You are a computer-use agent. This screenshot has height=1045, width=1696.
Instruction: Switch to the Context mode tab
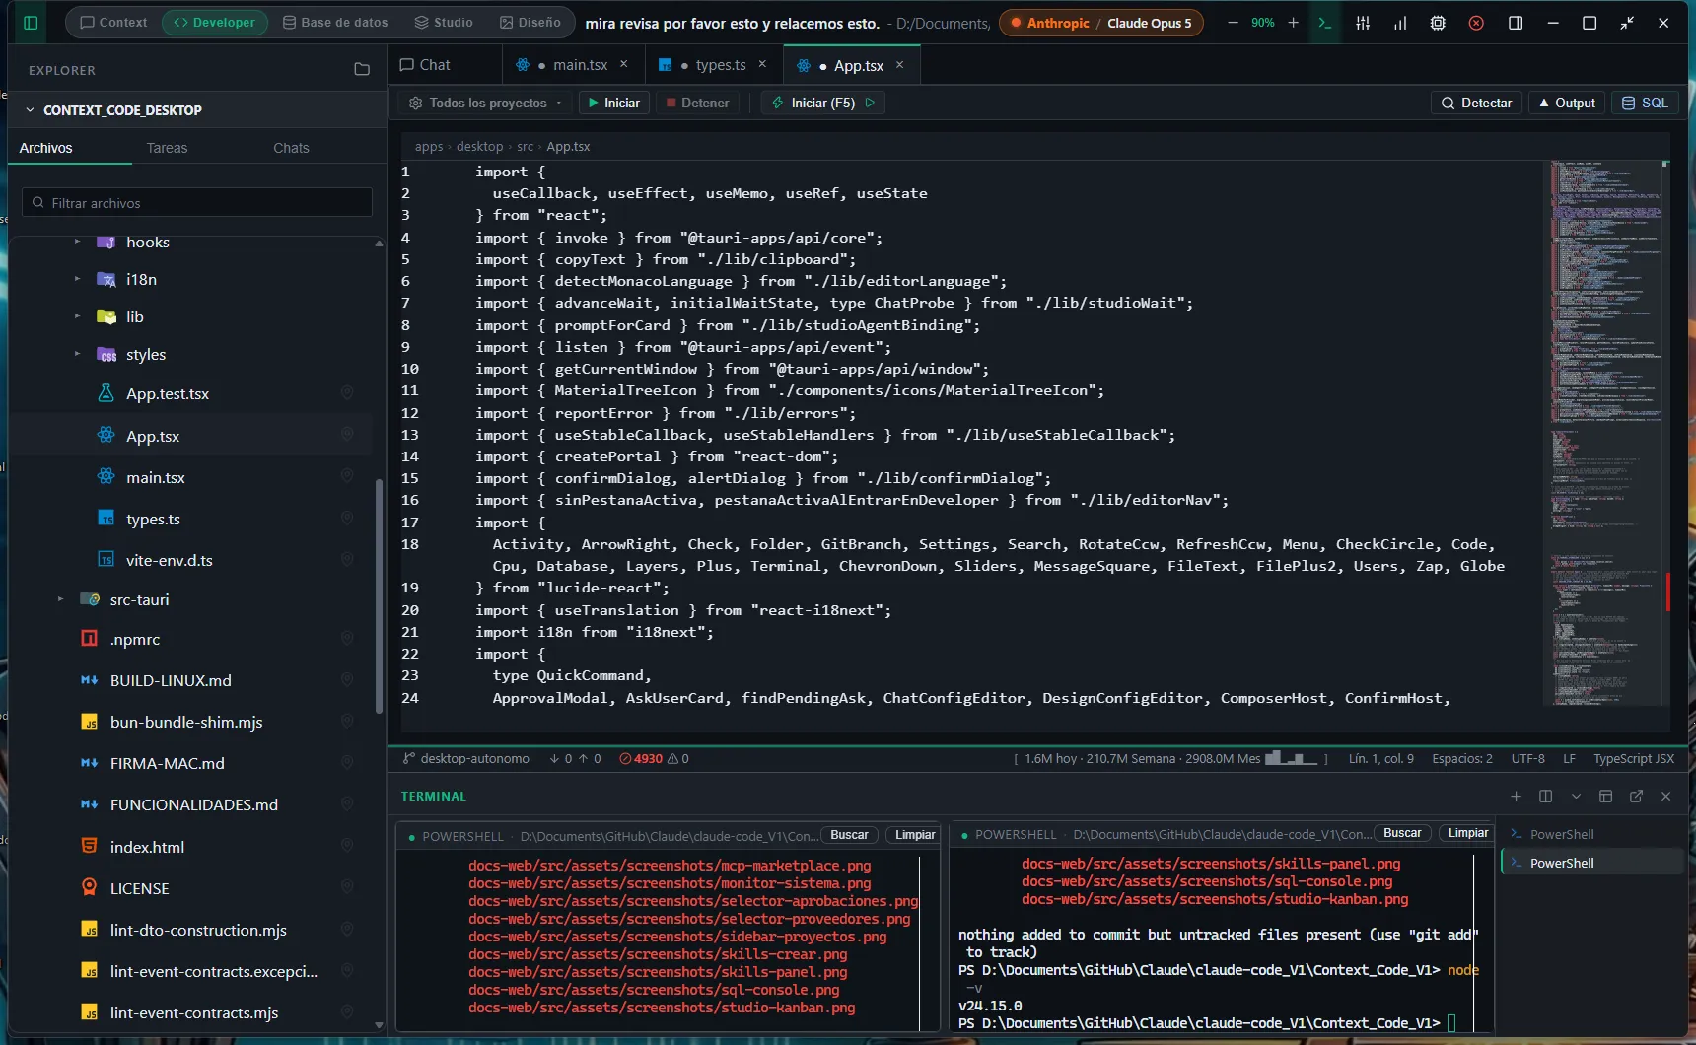tap(113, 22)
